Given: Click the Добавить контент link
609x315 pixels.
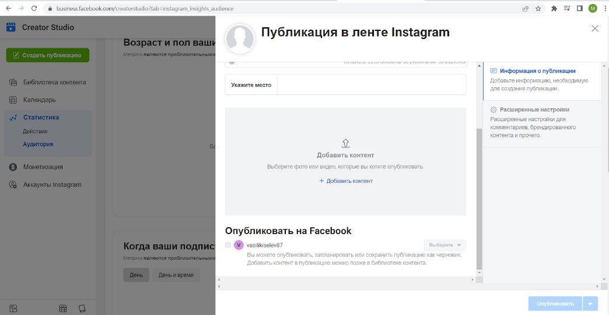Looking at the screenshot, I should point(346,181).
